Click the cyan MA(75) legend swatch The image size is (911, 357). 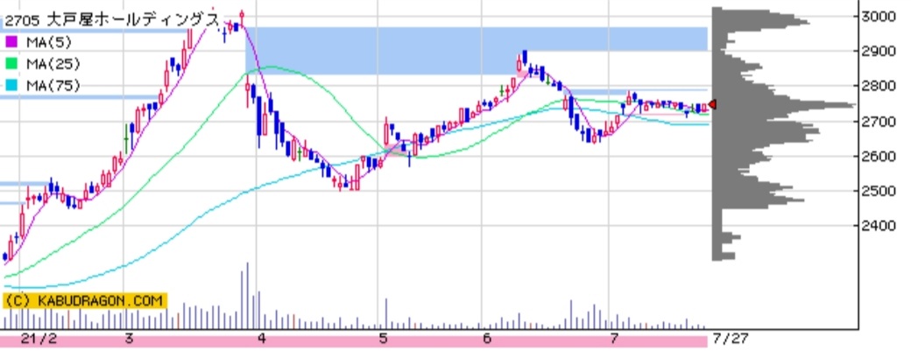pyautogui.click(x=11, y=86)
